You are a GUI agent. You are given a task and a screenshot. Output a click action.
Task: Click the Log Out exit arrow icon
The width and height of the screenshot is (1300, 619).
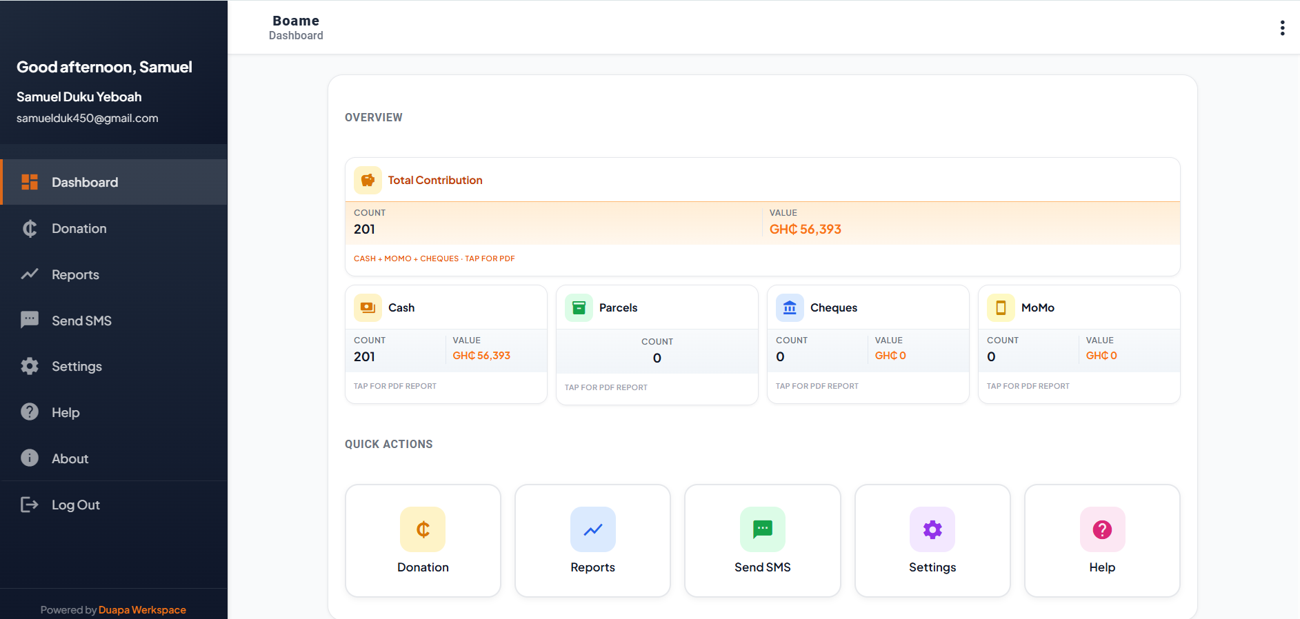click(x=30, y=505)
